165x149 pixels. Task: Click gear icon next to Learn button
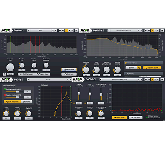[139, 68]
